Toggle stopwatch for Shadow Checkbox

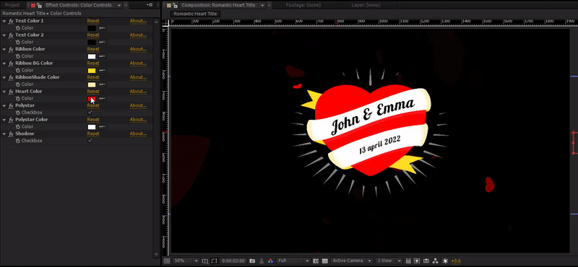click(17, 141)
